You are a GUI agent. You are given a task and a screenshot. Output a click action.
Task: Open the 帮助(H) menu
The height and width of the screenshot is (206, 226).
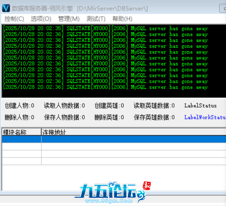tap(123, 19)
